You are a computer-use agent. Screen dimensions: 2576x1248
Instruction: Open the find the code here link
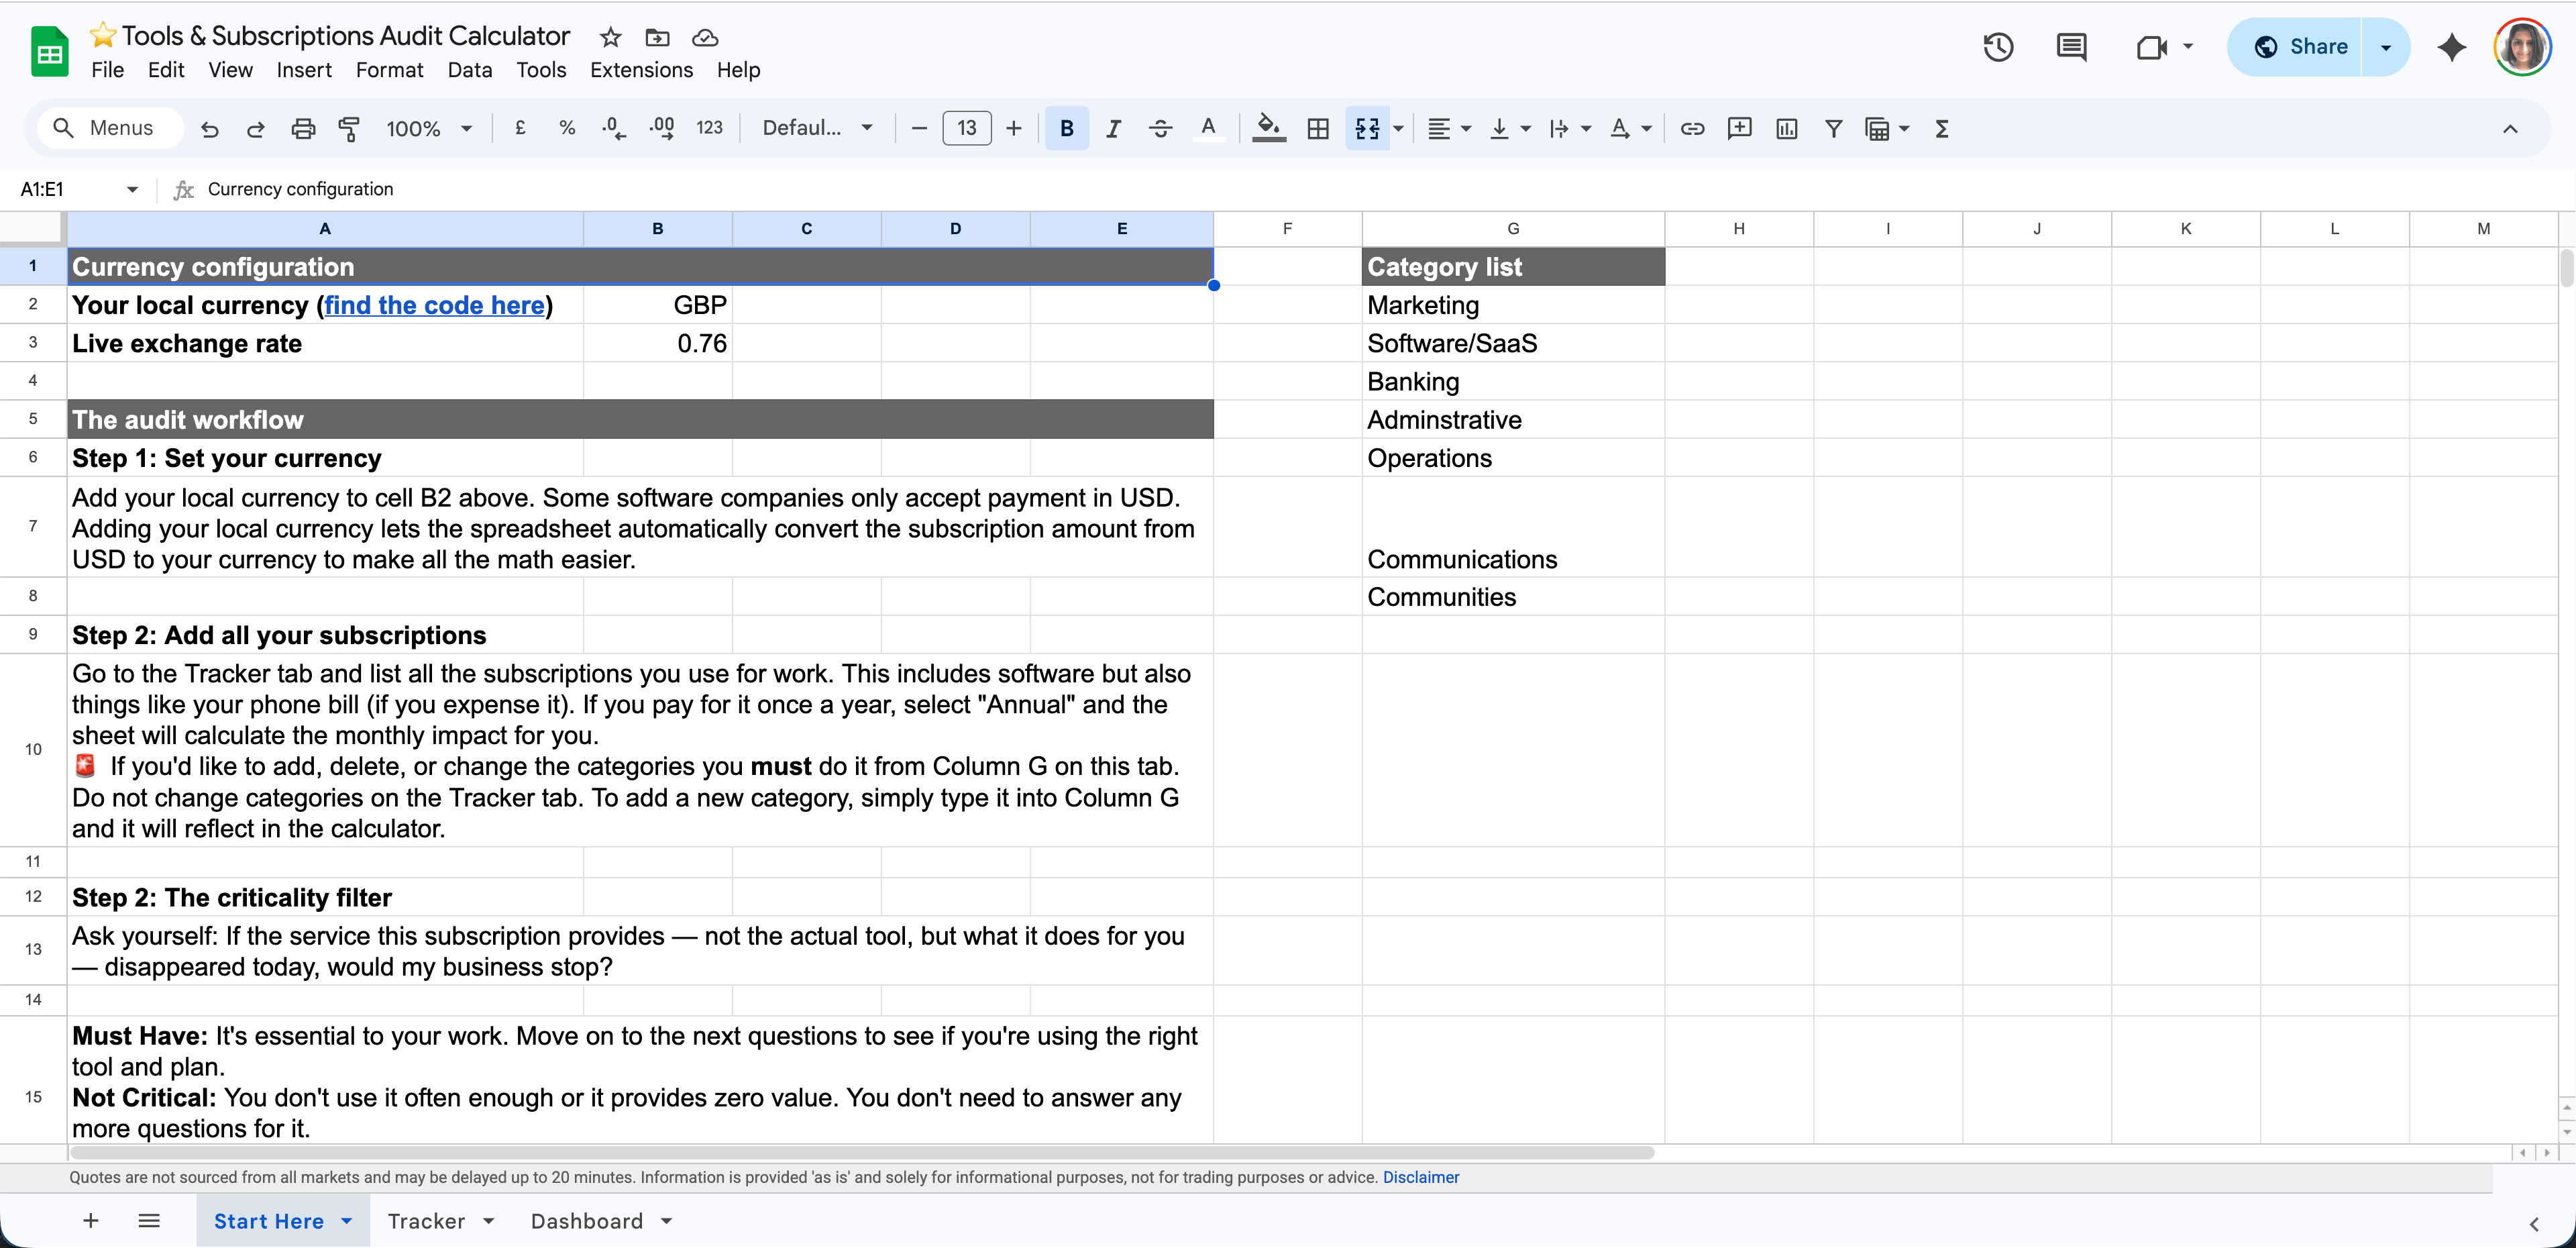(435, 305)
